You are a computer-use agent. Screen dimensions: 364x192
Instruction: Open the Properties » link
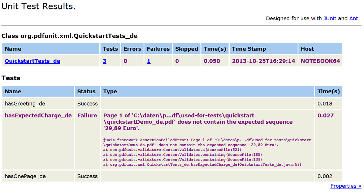coord(345,186)
